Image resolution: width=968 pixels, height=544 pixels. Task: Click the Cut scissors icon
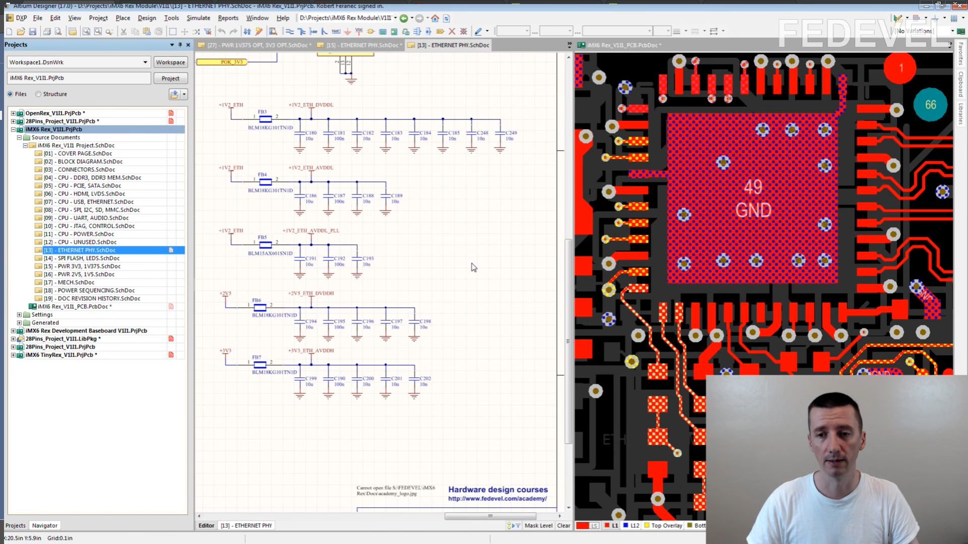pos(124,31)
